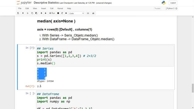This screenshot has height=109, width=194.
Task: Move selected cell up
Action: [41, 13]
